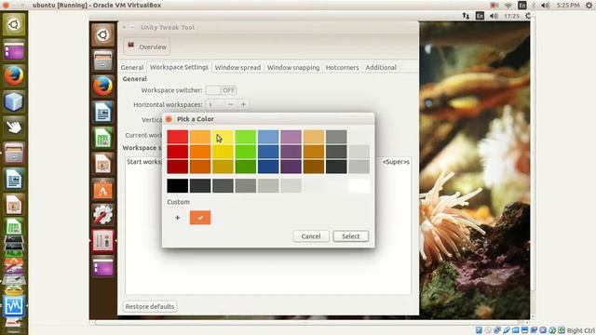Pick the bright red color swatch
Viewport: 596px width, 335px height.
[178, 137]
